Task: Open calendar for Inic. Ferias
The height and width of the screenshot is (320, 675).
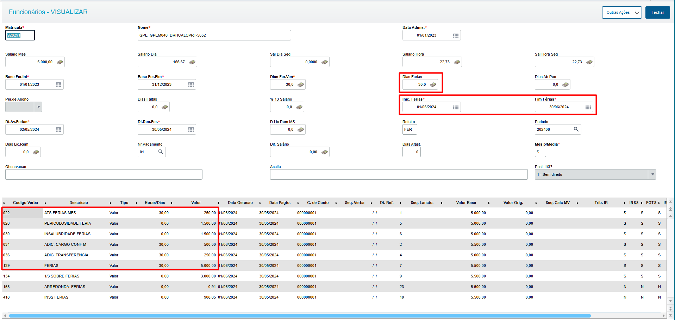Action: point(456,107)
